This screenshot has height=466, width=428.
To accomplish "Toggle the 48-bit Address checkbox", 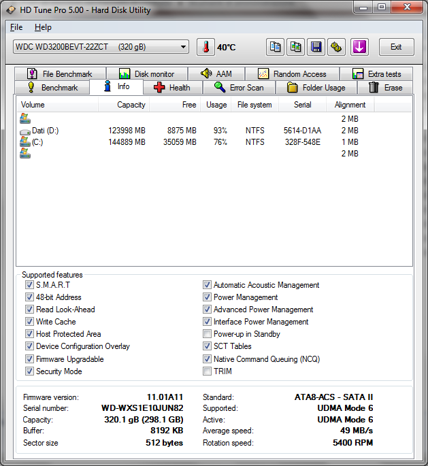I will pos(29,297).
